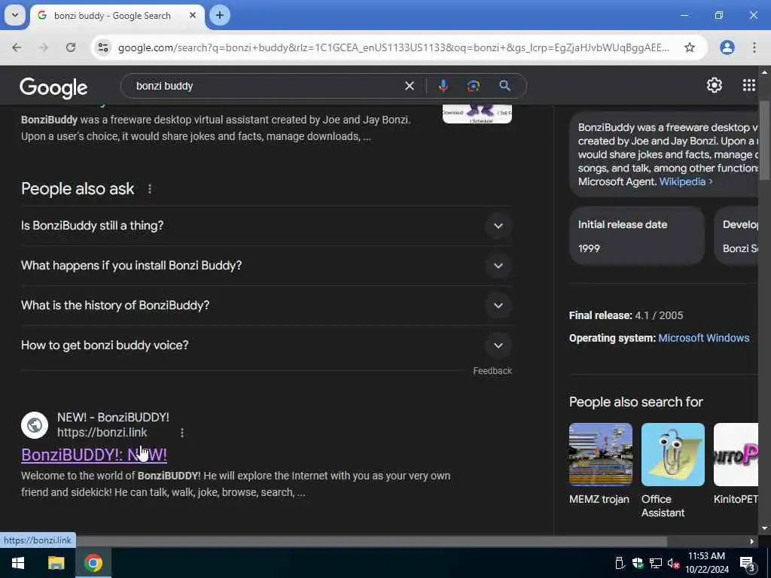Open a new tab with plus button
Viewport: 771px width, 578px height.
click(220, 15)
